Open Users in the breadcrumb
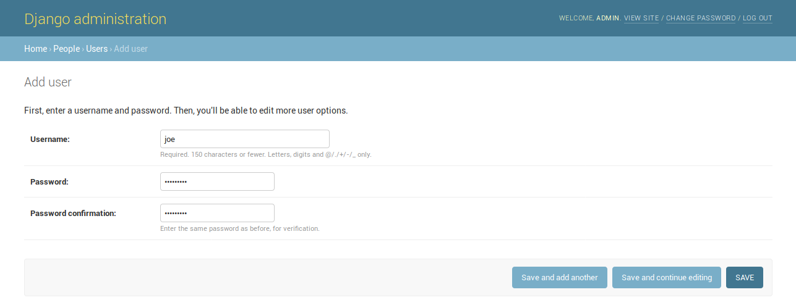This screenshot has height=300, width=796. point(96,49)
